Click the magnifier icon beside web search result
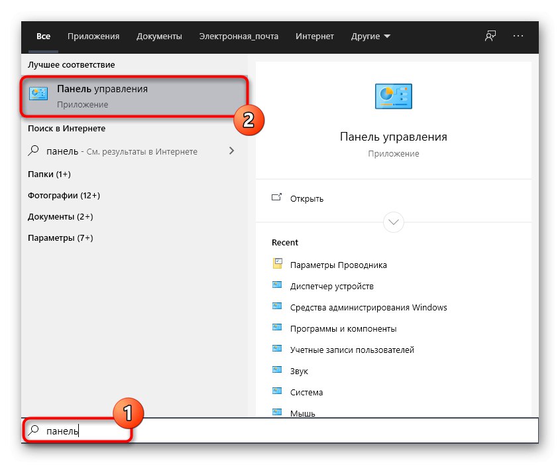The width and height of the screenshot is (560, 465). (34, 151)
